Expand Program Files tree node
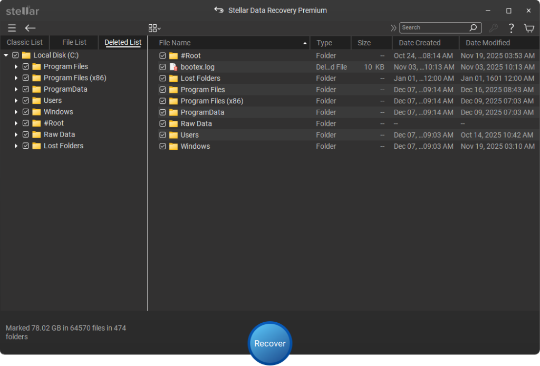Image resolution: width=540 pixels, height=366 pixels. click(x=16, y=66)
